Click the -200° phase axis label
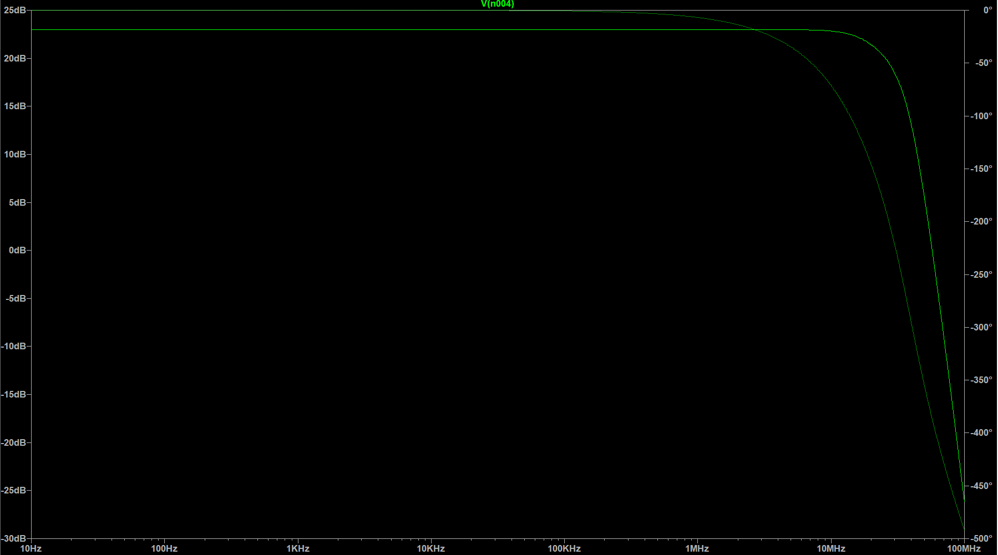The height and width of the screenshot is (555, 998). [x=981, y=221]
